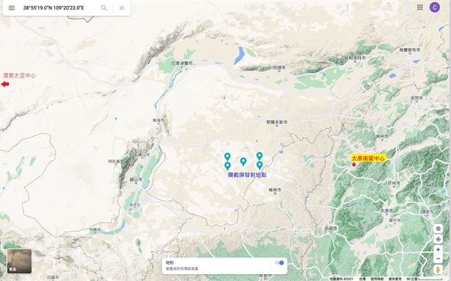The width and height of the screenshot is (451, 281).
Task: Open the purple account avatar
Action: [x=434, y=7]
